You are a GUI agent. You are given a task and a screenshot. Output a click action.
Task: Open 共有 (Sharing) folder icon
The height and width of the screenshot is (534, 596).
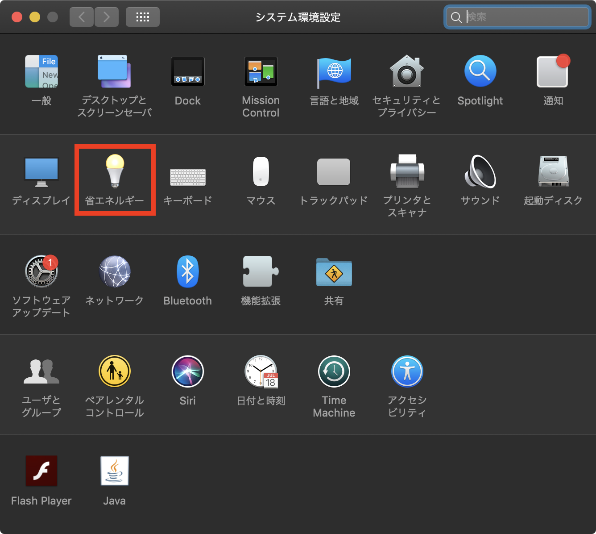(x=334, y=272)
